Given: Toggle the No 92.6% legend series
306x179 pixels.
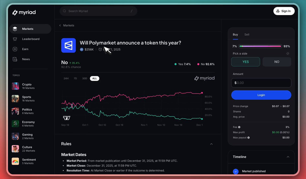Looking at the screenshot, I should point(206,64).
